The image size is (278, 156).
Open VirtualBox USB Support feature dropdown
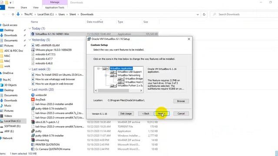113,72
